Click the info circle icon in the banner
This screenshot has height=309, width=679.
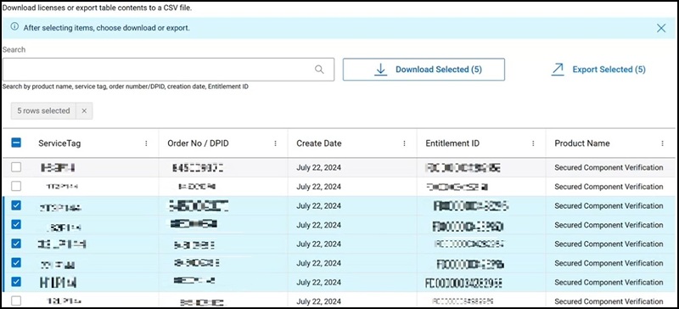click(x=14, y=27)
